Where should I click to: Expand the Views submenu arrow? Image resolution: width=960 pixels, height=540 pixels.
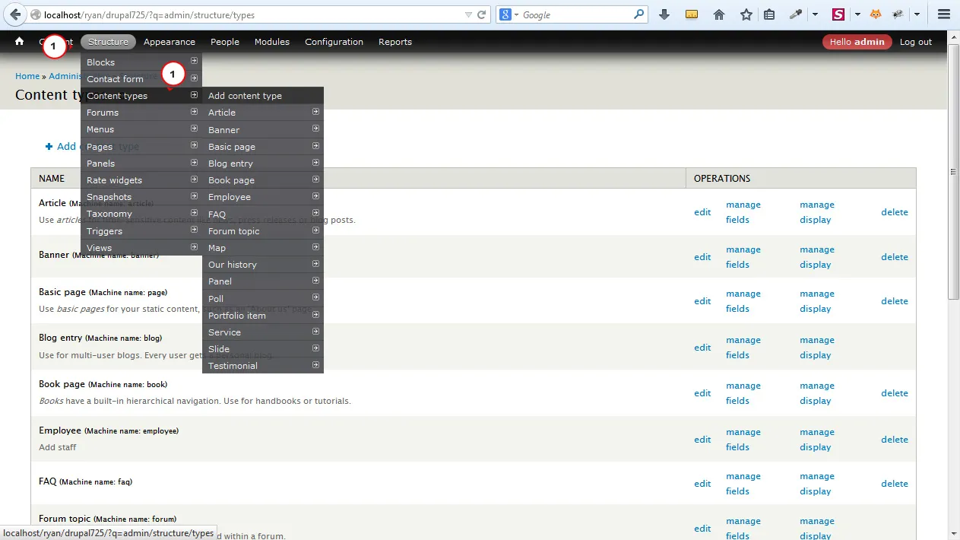[x=195, y=247]
